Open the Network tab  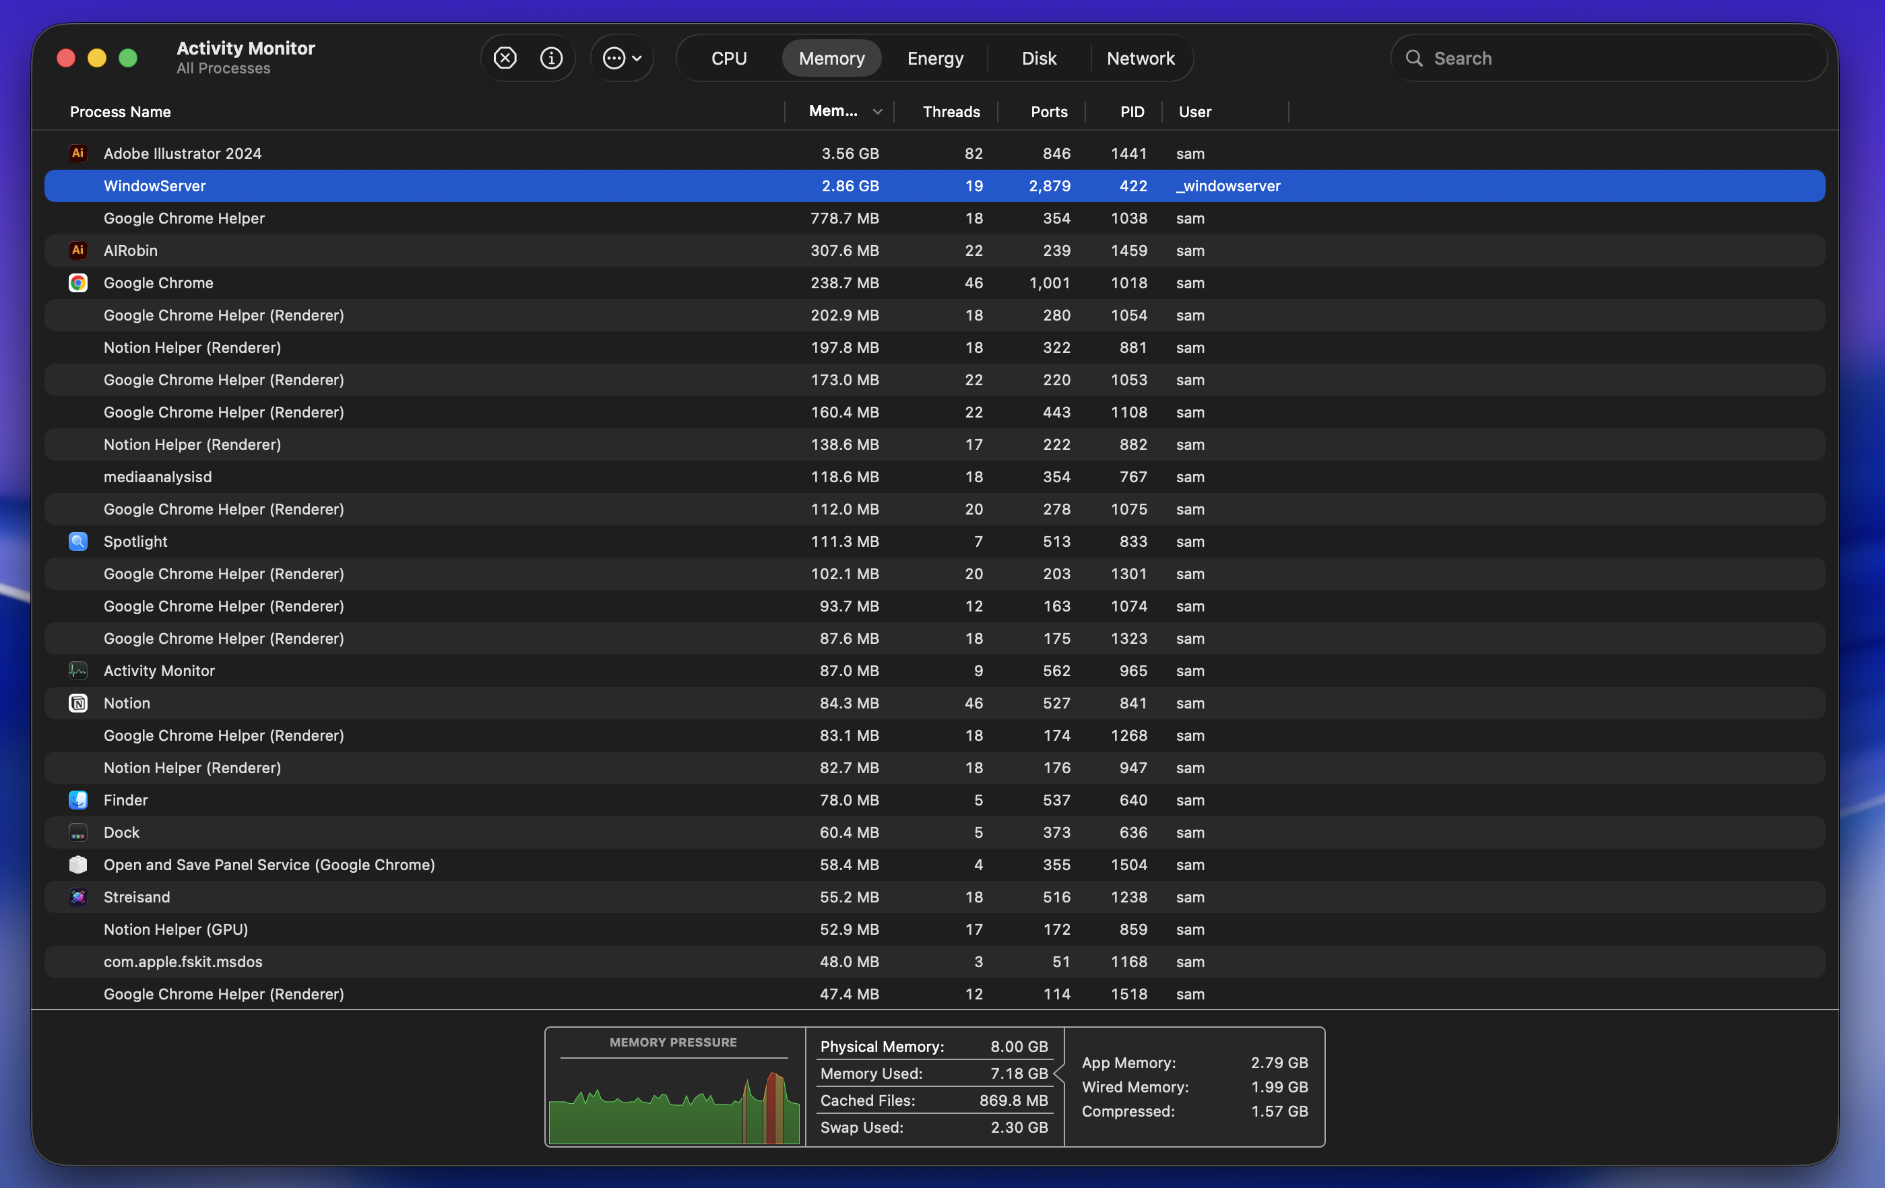click(x=1140, y=58)
